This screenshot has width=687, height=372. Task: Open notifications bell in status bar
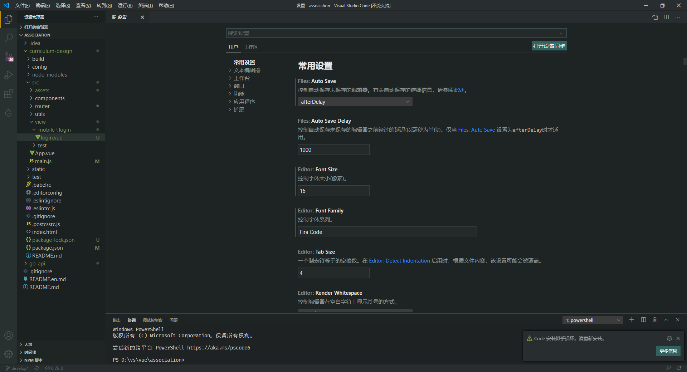click(679, 368)
